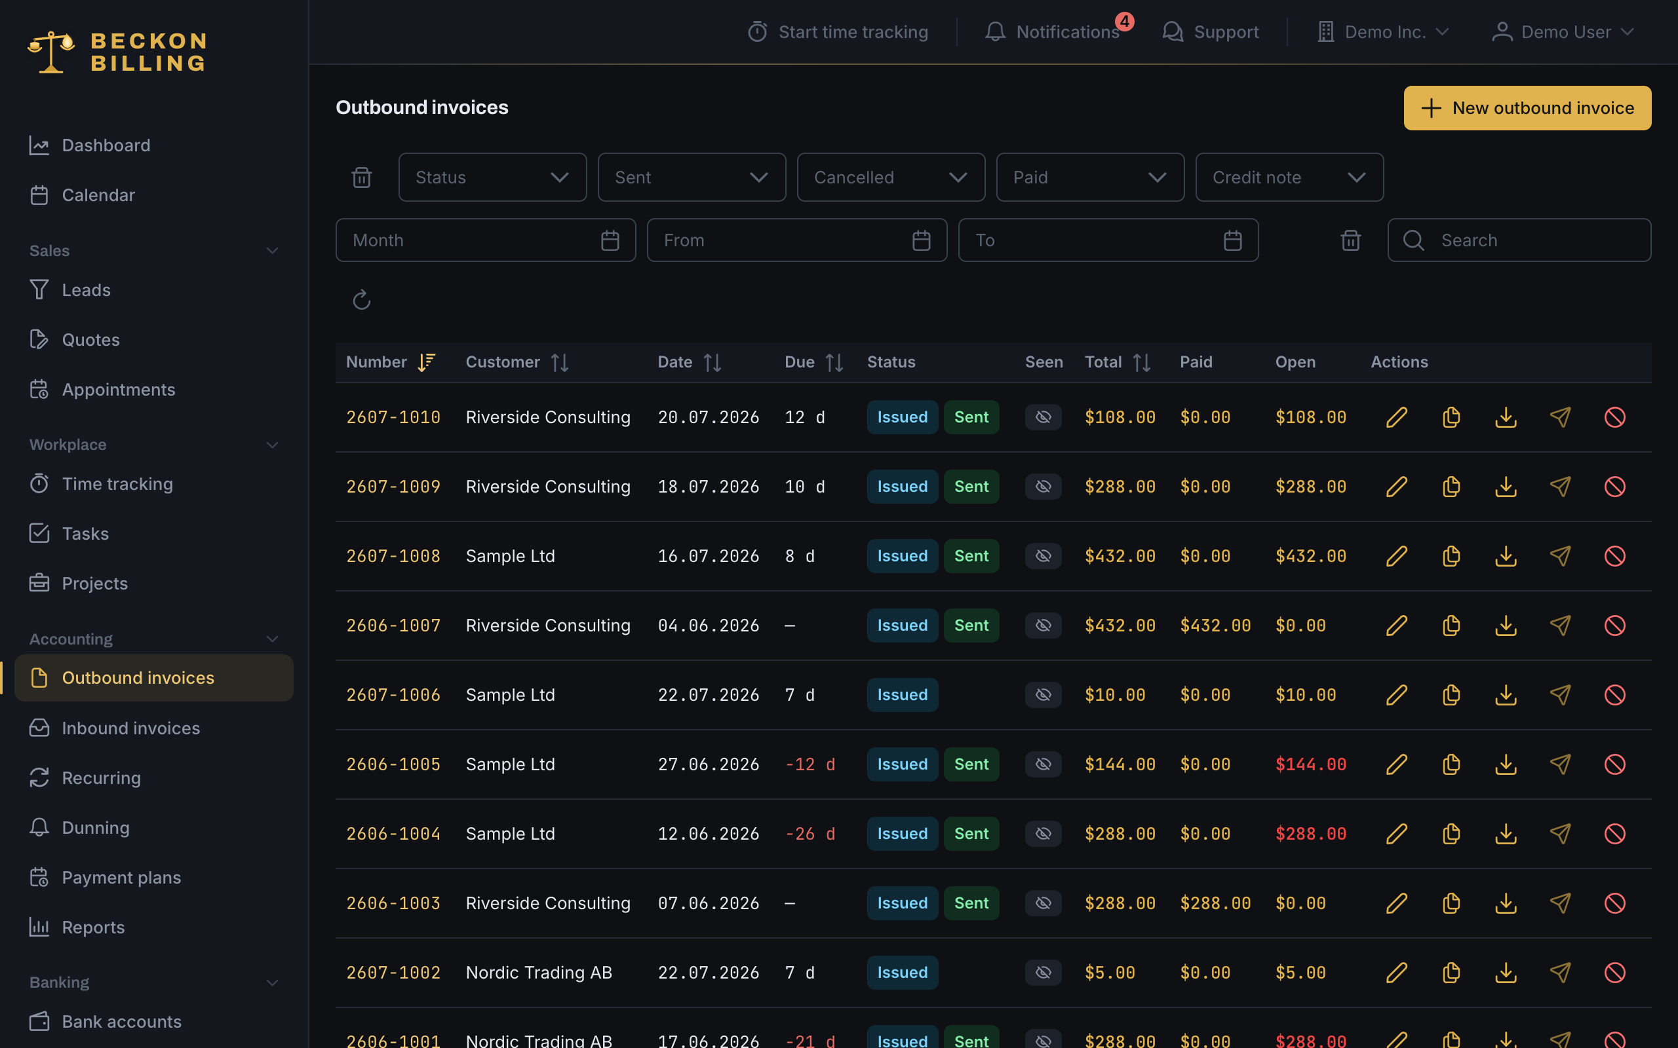Expand the Demo Inc. company menu
Image resolution: width=1678 pixels, height=1048 pixels.
pyautogui.click(x=1382, y=32)
